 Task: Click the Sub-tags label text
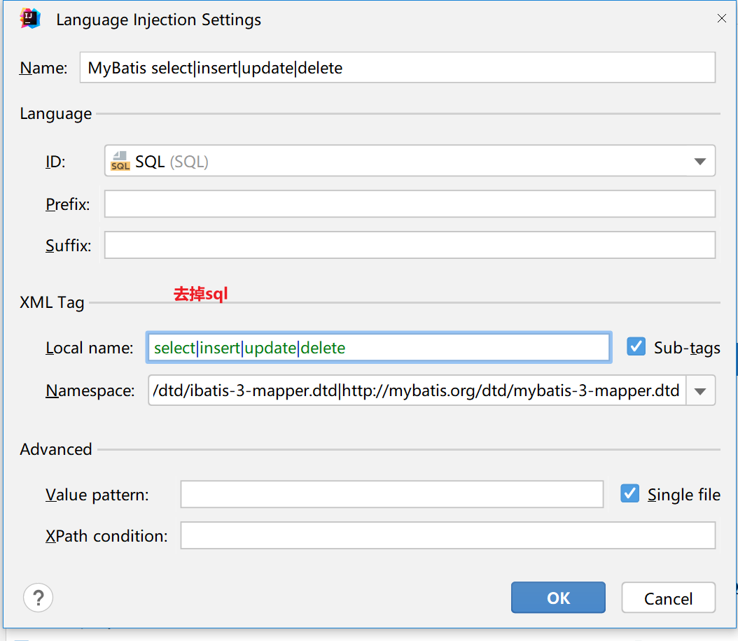coord(687,348)
